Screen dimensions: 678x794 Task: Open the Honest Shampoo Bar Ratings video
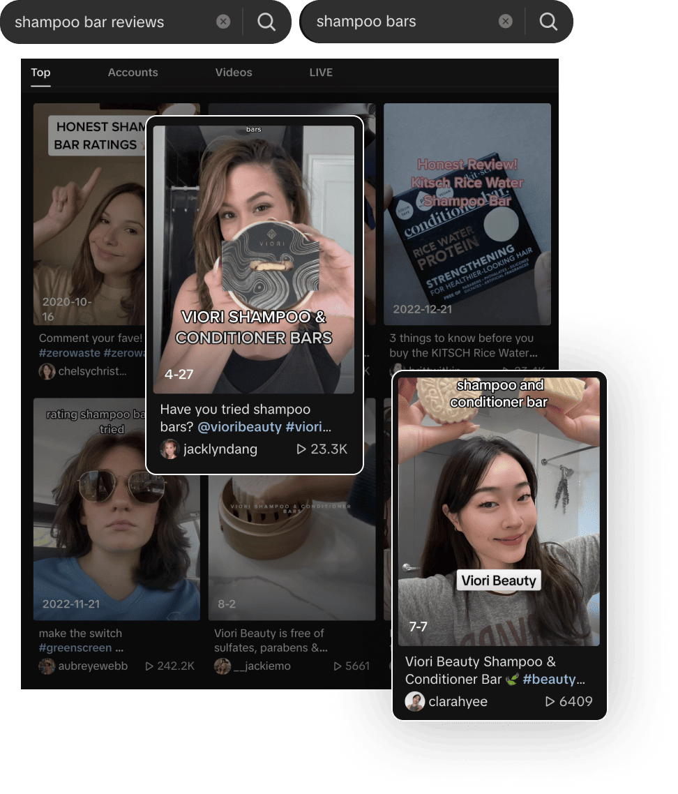(89, 214)
